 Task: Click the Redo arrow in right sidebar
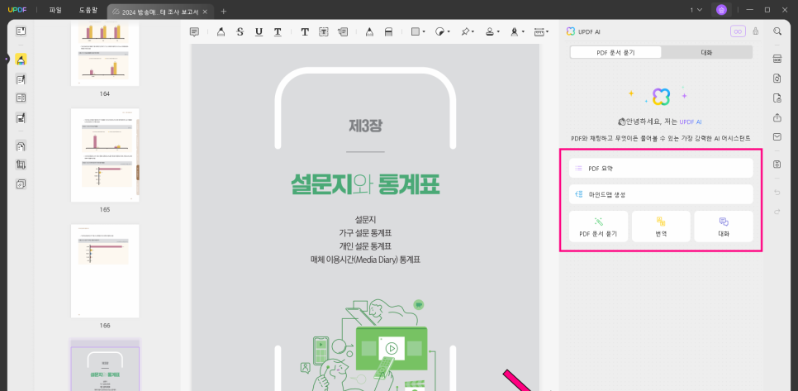click(x=777, y=212)
